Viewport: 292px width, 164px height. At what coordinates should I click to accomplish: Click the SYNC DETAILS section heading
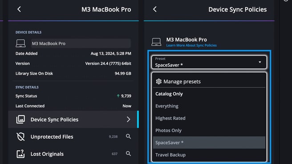(27, 87)
